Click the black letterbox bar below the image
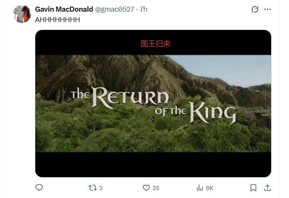 [x=153, y=164]
